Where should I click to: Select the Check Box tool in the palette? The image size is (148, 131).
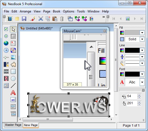click(x=6, y=29)
